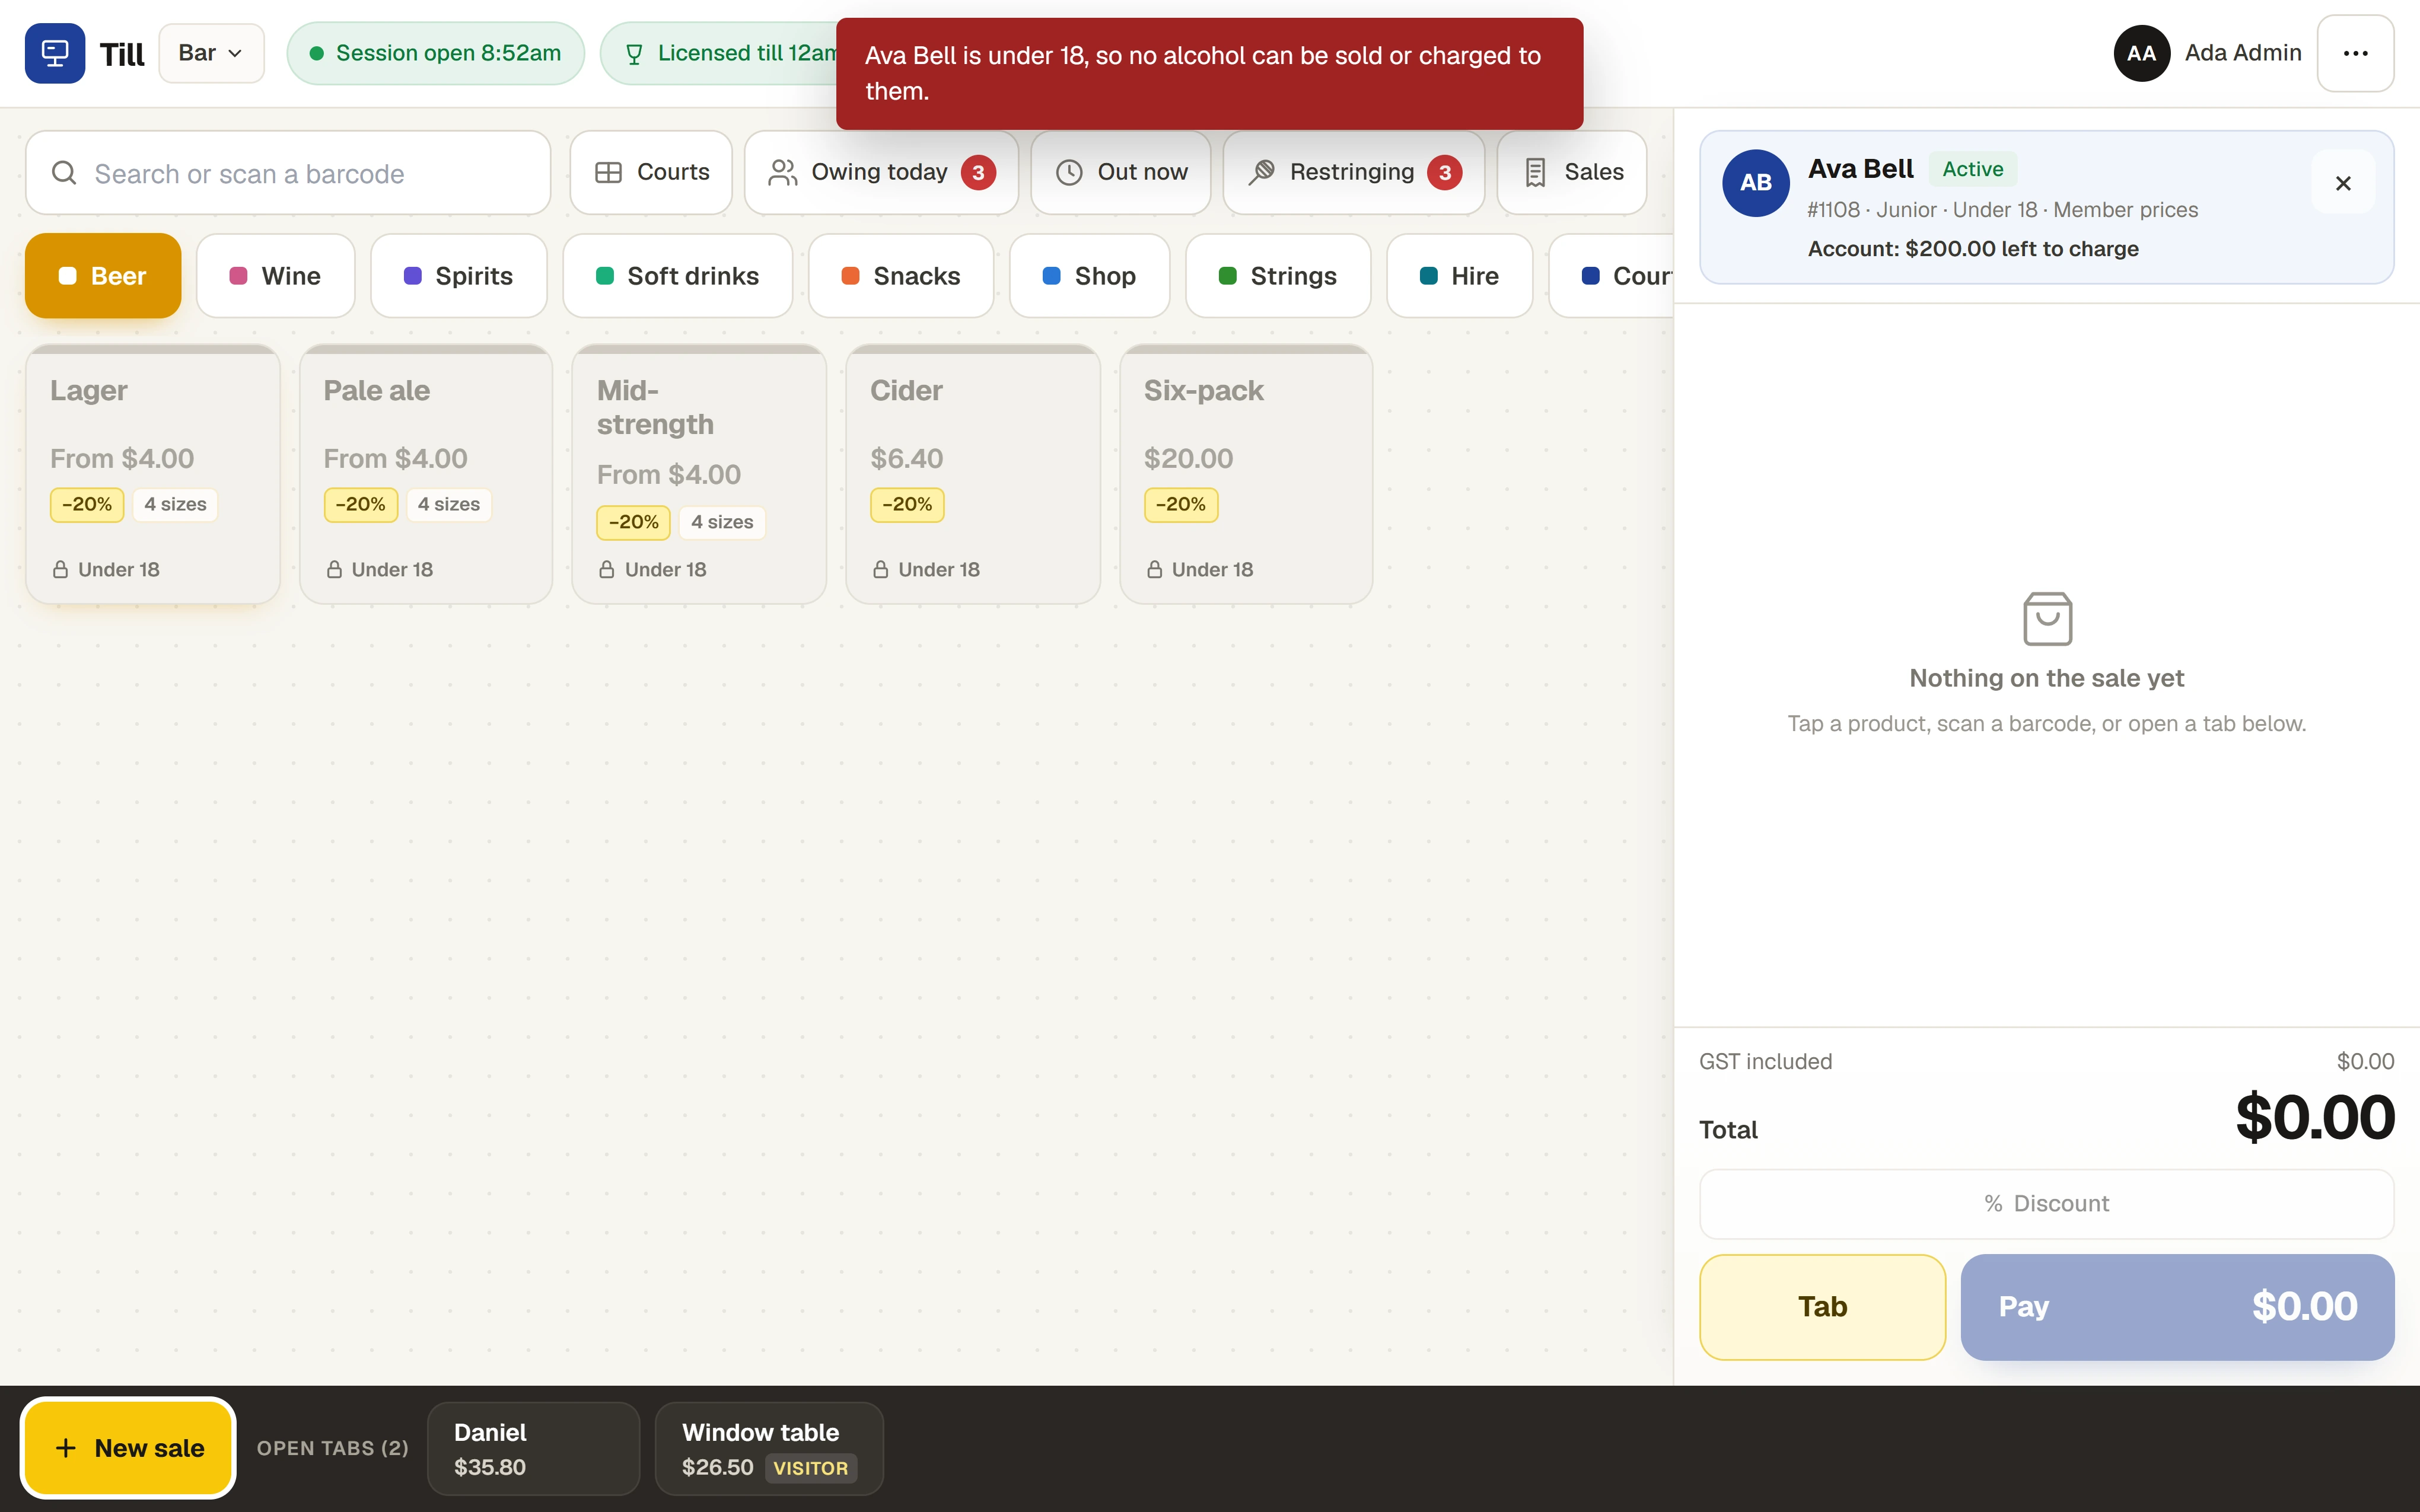Remove Ava Bell from the sale
The width and height of the screenshot is (2420, 1512).
pyautogui.click(x=2343, y=183)
